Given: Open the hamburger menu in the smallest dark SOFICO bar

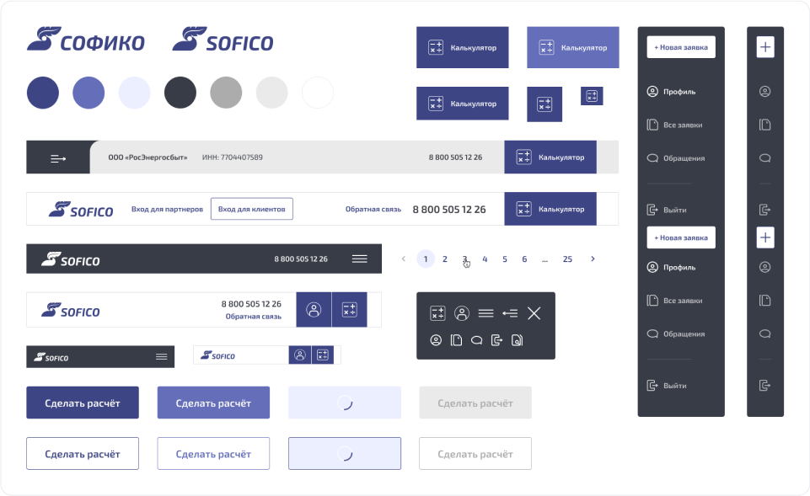Looking at the screenshot, I should pyautogui.click(x=162, y=357).
